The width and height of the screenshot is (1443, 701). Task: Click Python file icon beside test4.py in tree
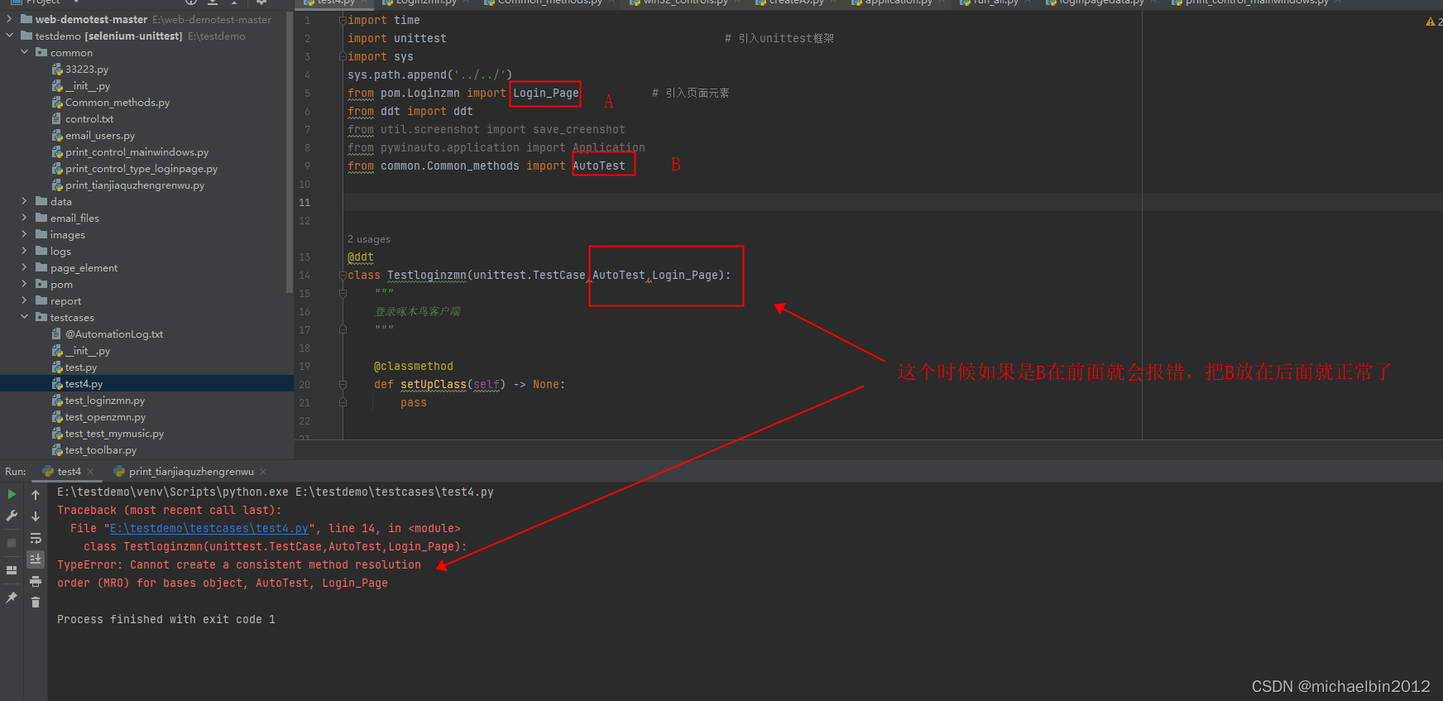[x=57, y=384]
